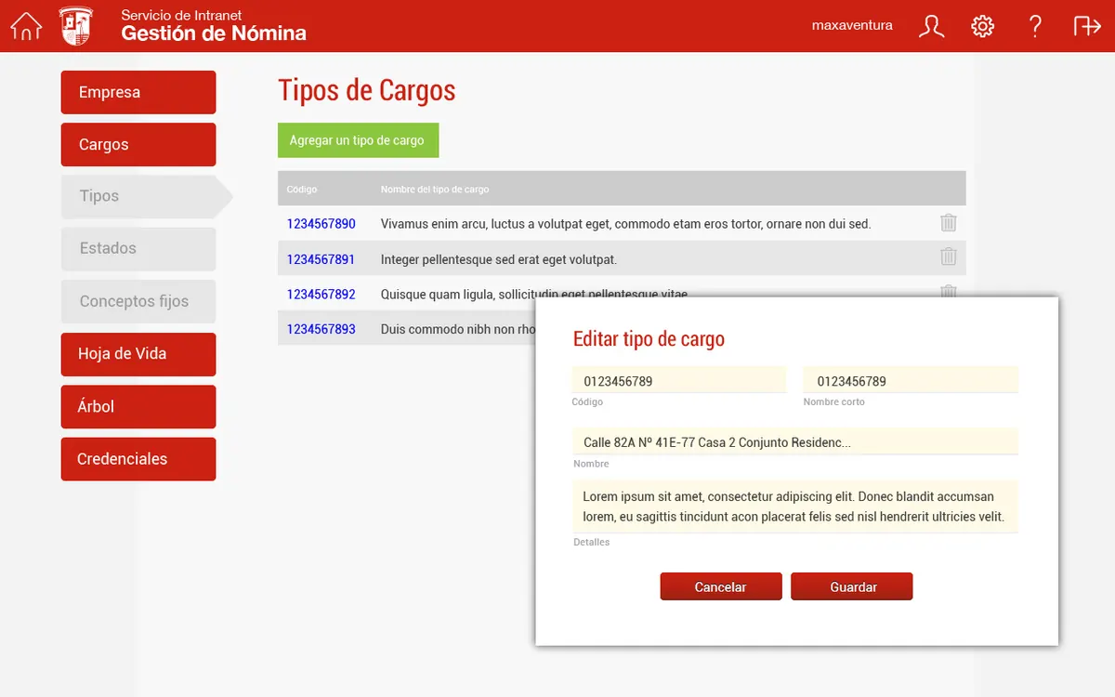
Task: Open the Empresa menu section
Action: (138, 92)
